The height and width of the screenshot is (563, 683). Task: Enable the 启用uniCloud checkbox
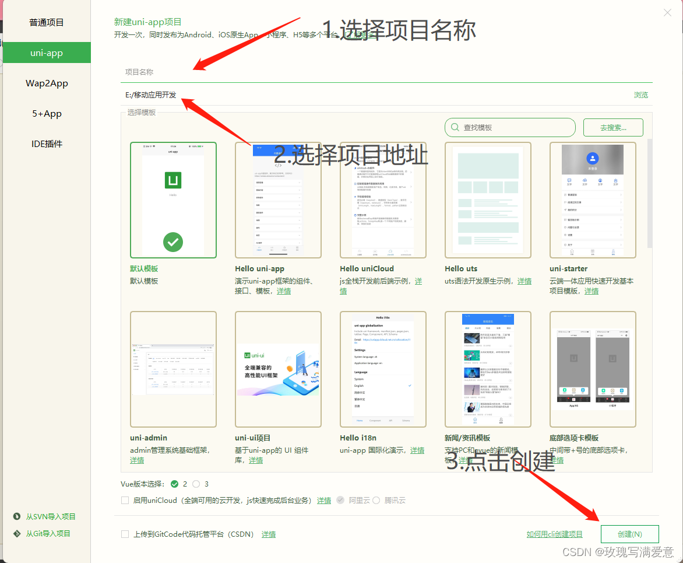pos(125,500)
